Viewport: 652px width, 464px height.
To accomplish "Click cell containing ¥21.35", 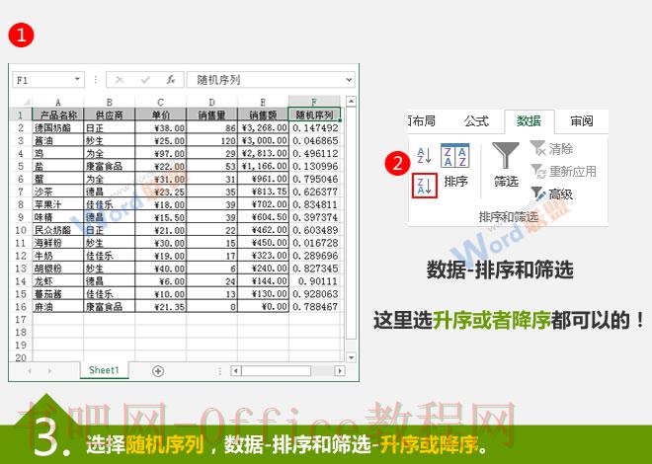I will [160, 307].
